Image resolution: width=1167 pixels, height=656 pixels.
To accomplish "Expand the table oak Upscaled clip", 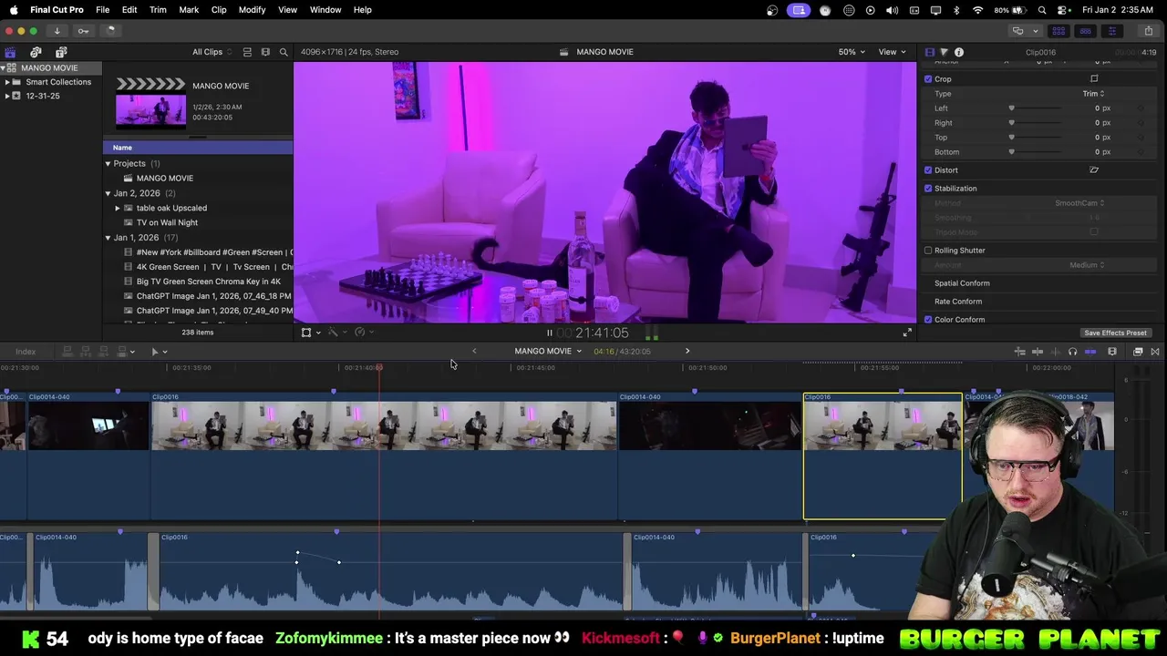I will tap(118, 208).
